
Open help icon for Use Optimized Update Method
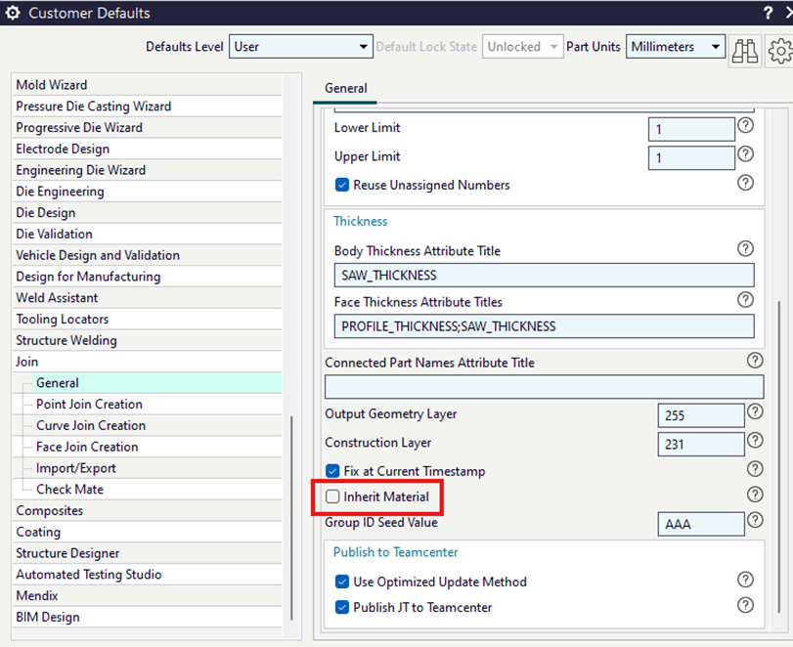tap(745, 580)
